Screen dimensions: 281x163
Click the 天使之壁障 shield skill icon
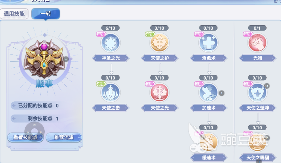(x=257, y=93)
